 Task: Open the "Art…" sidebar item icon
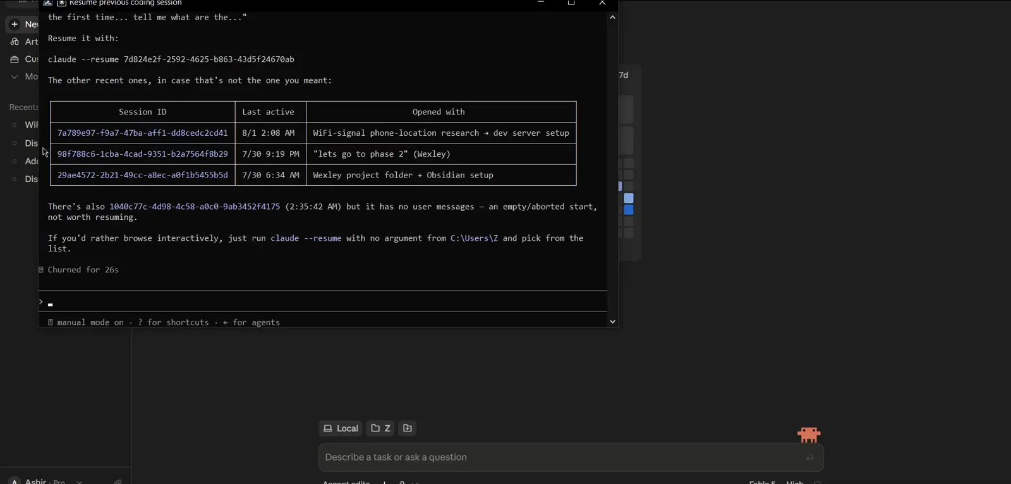coord(15,42)
